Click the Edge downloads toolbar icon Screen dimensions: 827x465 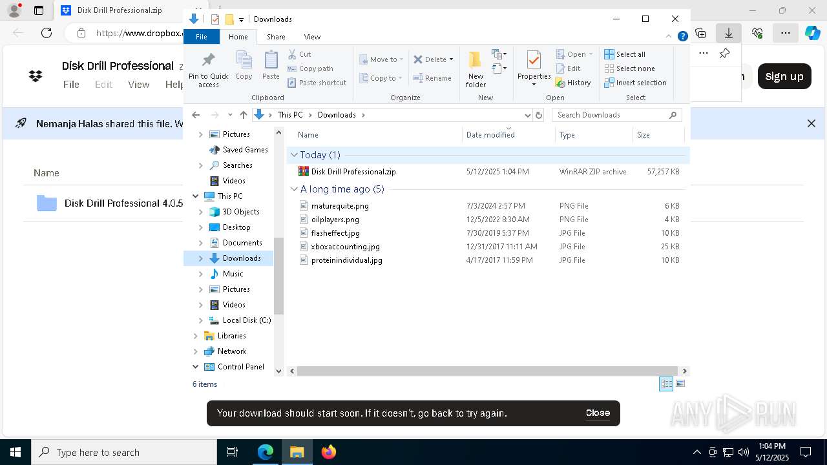tap(728, 32)
